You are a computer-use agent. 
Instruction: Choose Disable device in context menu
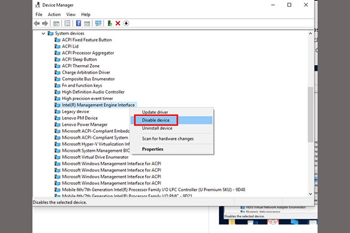171,120
